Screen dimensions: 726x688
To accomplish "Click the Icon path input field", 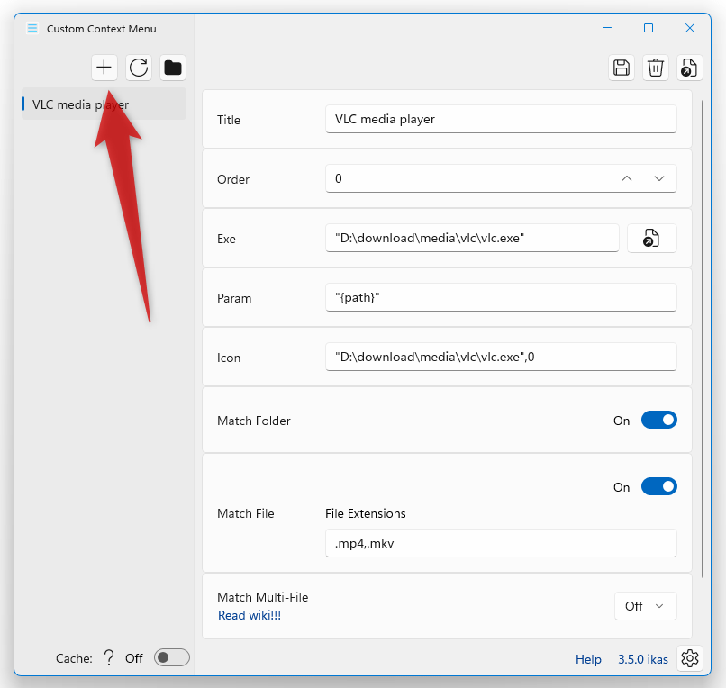I will click(501, 357).
